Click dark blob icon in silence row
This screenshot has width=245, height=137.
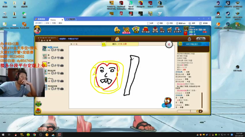tap(62, 81)
